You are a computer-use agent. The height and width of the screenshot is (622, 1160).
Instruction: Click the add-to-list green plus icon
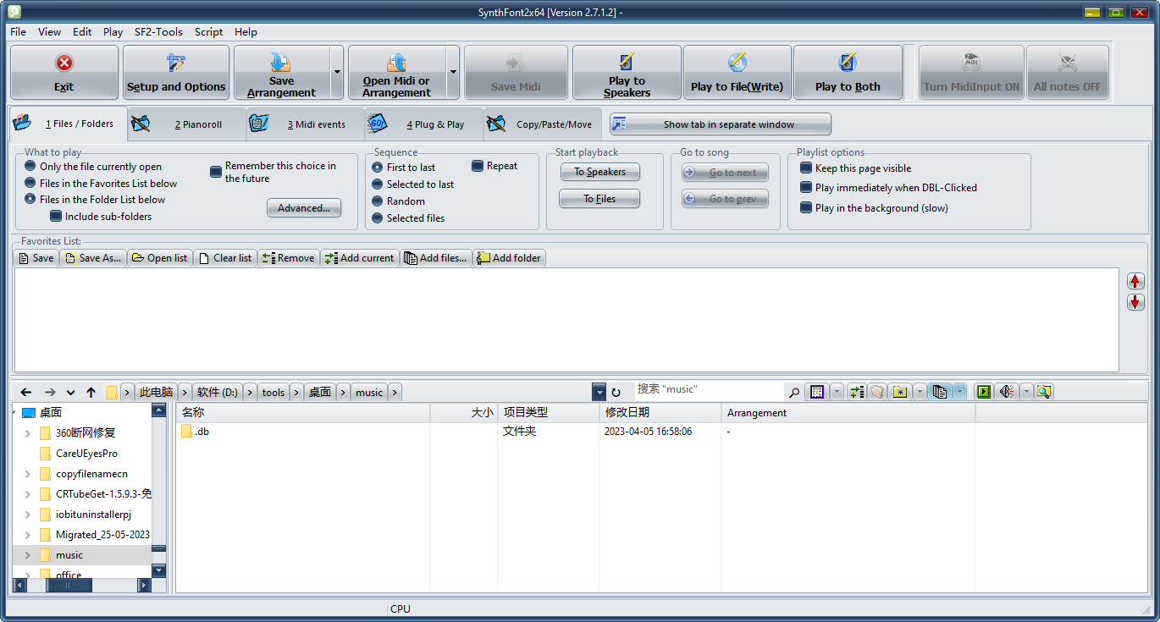pos(857,392)
